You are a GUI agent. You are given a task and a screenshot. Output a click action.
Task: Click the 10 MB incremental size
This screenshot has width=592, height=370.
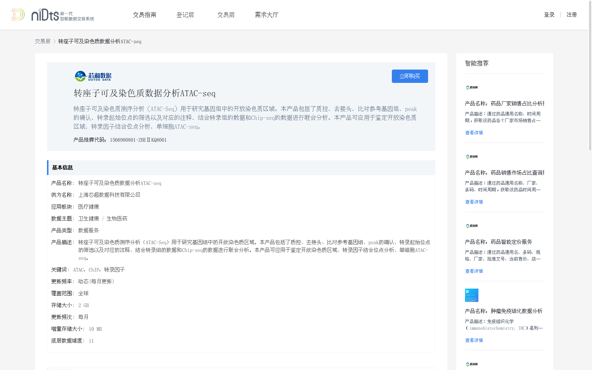[x=95, y=329]
